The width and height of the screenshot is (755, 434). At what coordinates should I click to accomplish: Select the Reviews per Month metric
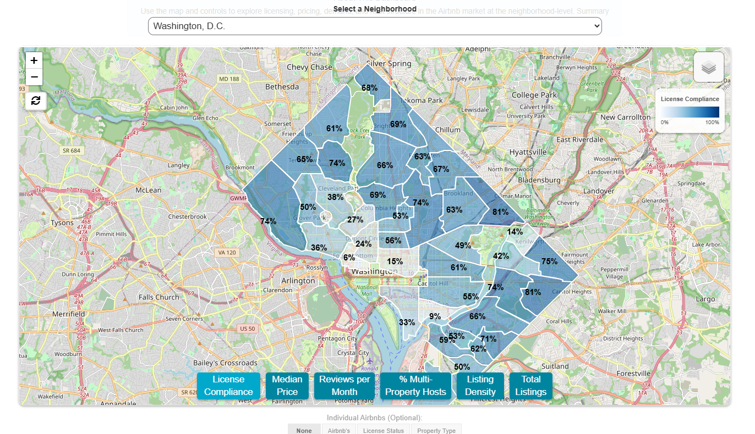344,386
